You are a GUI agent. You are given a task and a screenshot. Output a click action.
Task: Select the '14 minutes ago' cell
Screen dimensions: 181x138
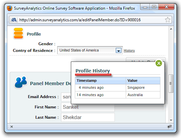pos(100,95)
